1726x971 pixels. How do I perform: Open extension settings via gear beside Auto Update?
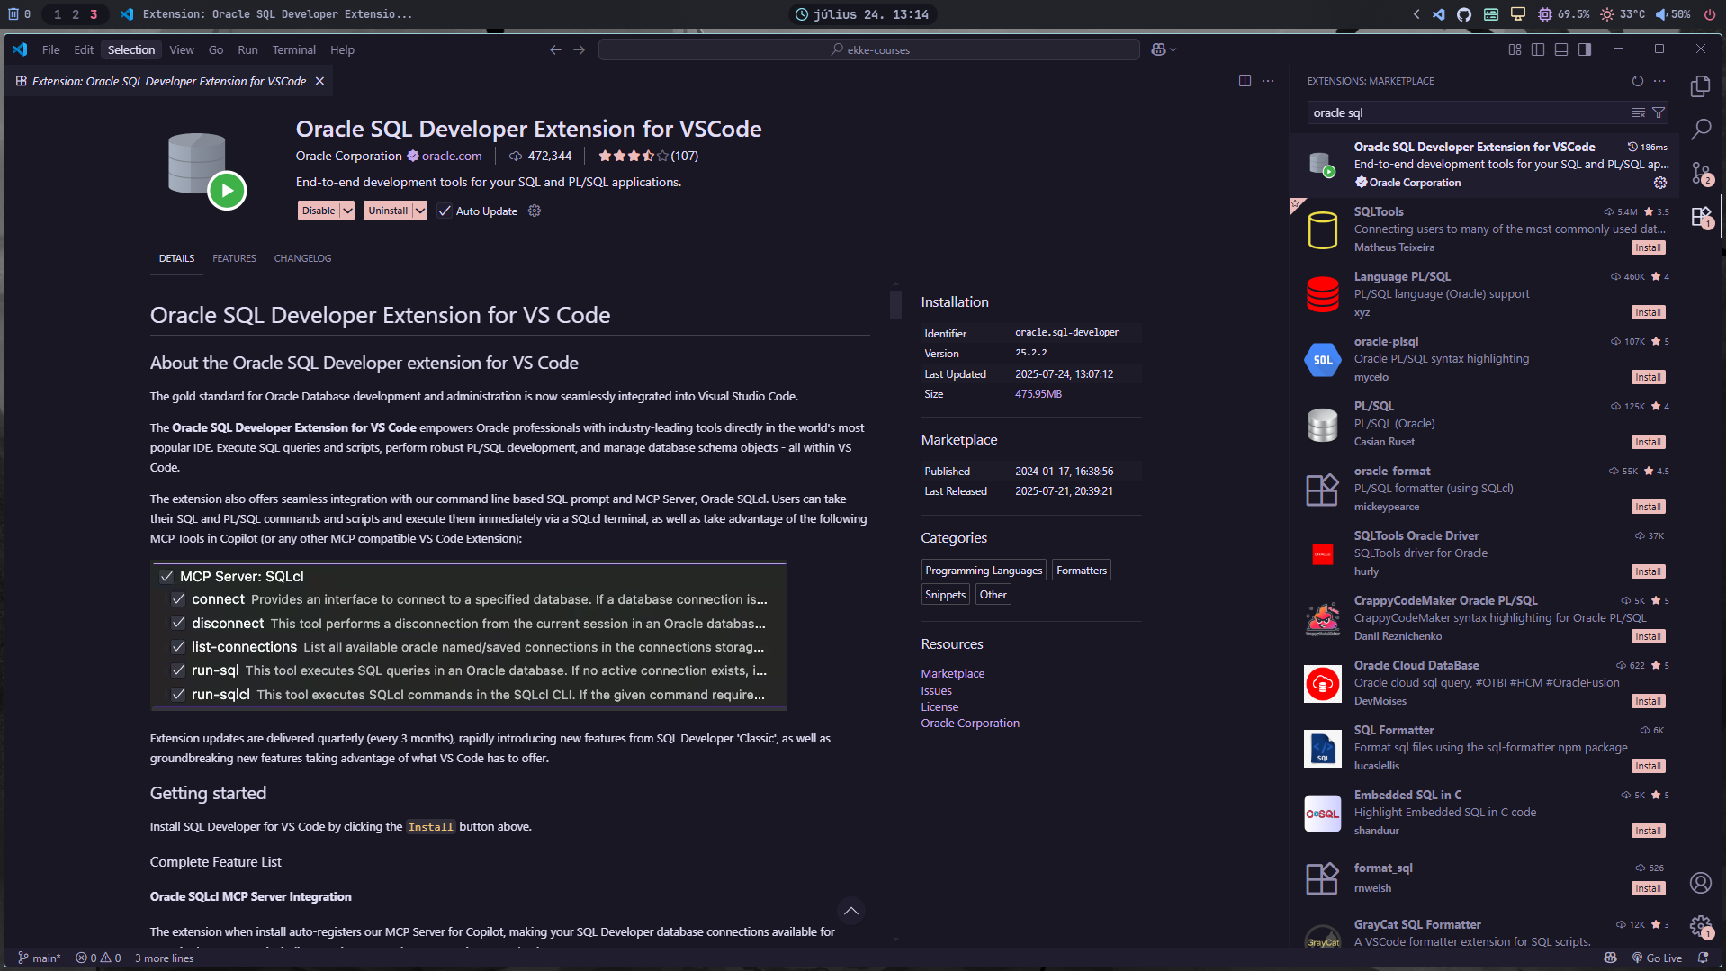click(534, 211)
